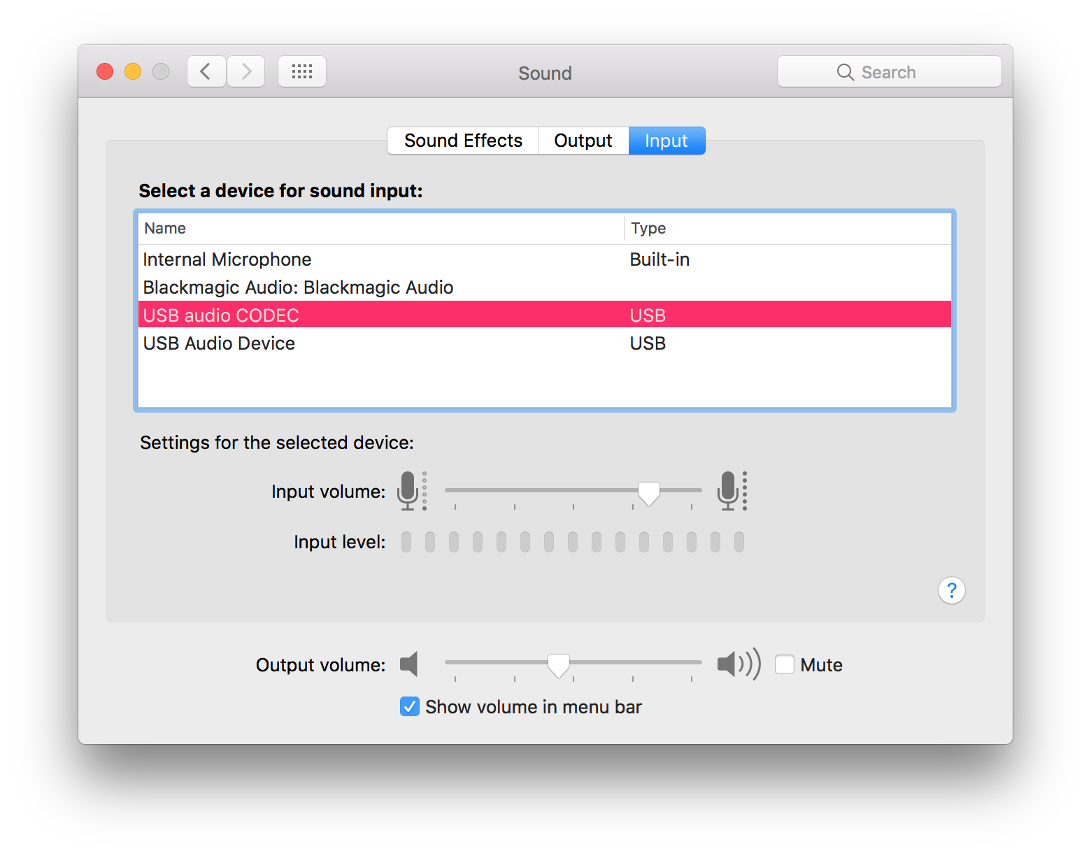Click inside the Search field
Image resolution: width=1091 pixels, height=856 pixels.
(889, 71)
